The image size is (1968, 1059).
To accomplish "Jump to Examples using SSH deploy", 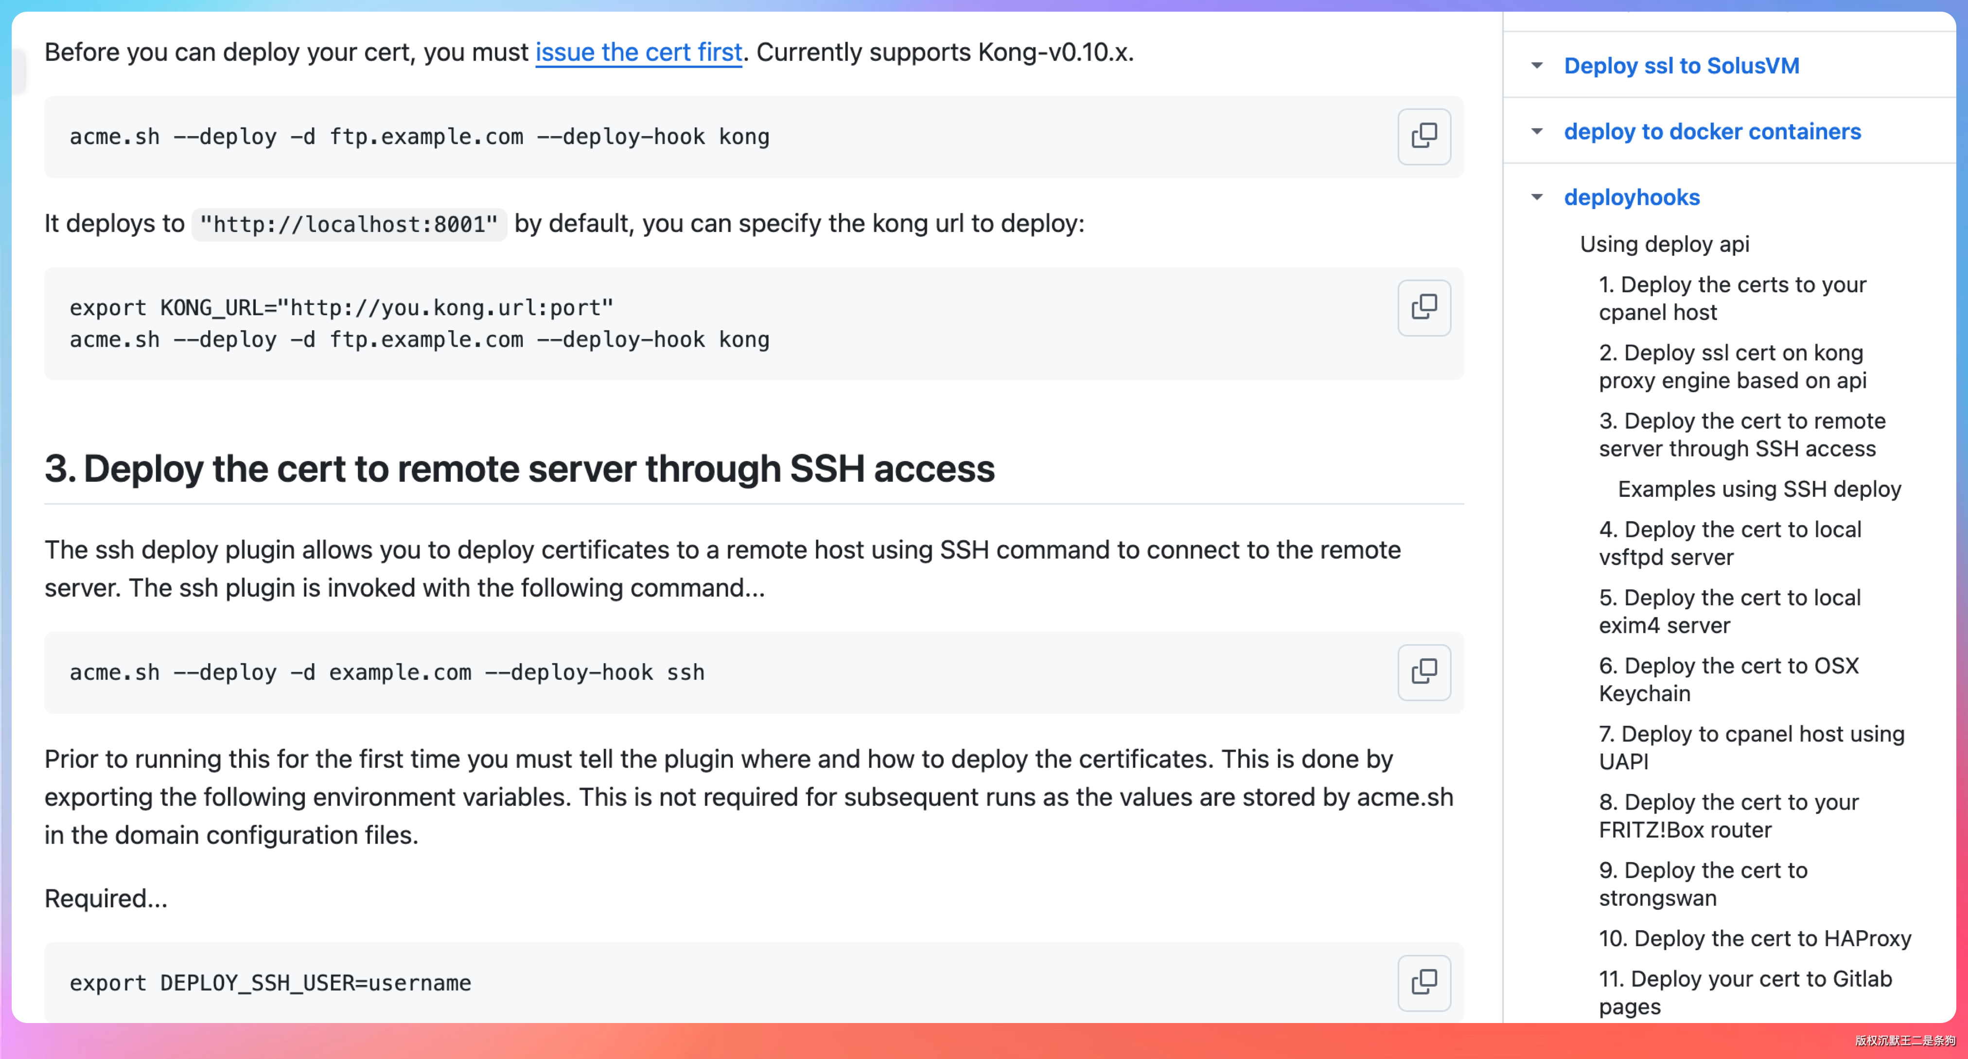I will [x=1758, y=489].
